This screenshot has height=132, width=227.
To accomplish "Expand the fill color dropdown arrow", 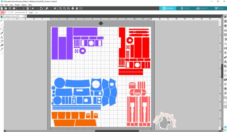I will tap(5, 12).
